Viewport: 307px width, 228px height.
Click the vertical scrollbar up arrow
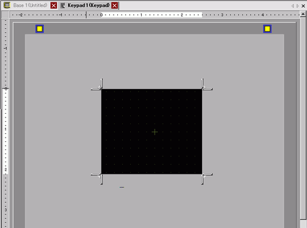click(x=303, y=14)
